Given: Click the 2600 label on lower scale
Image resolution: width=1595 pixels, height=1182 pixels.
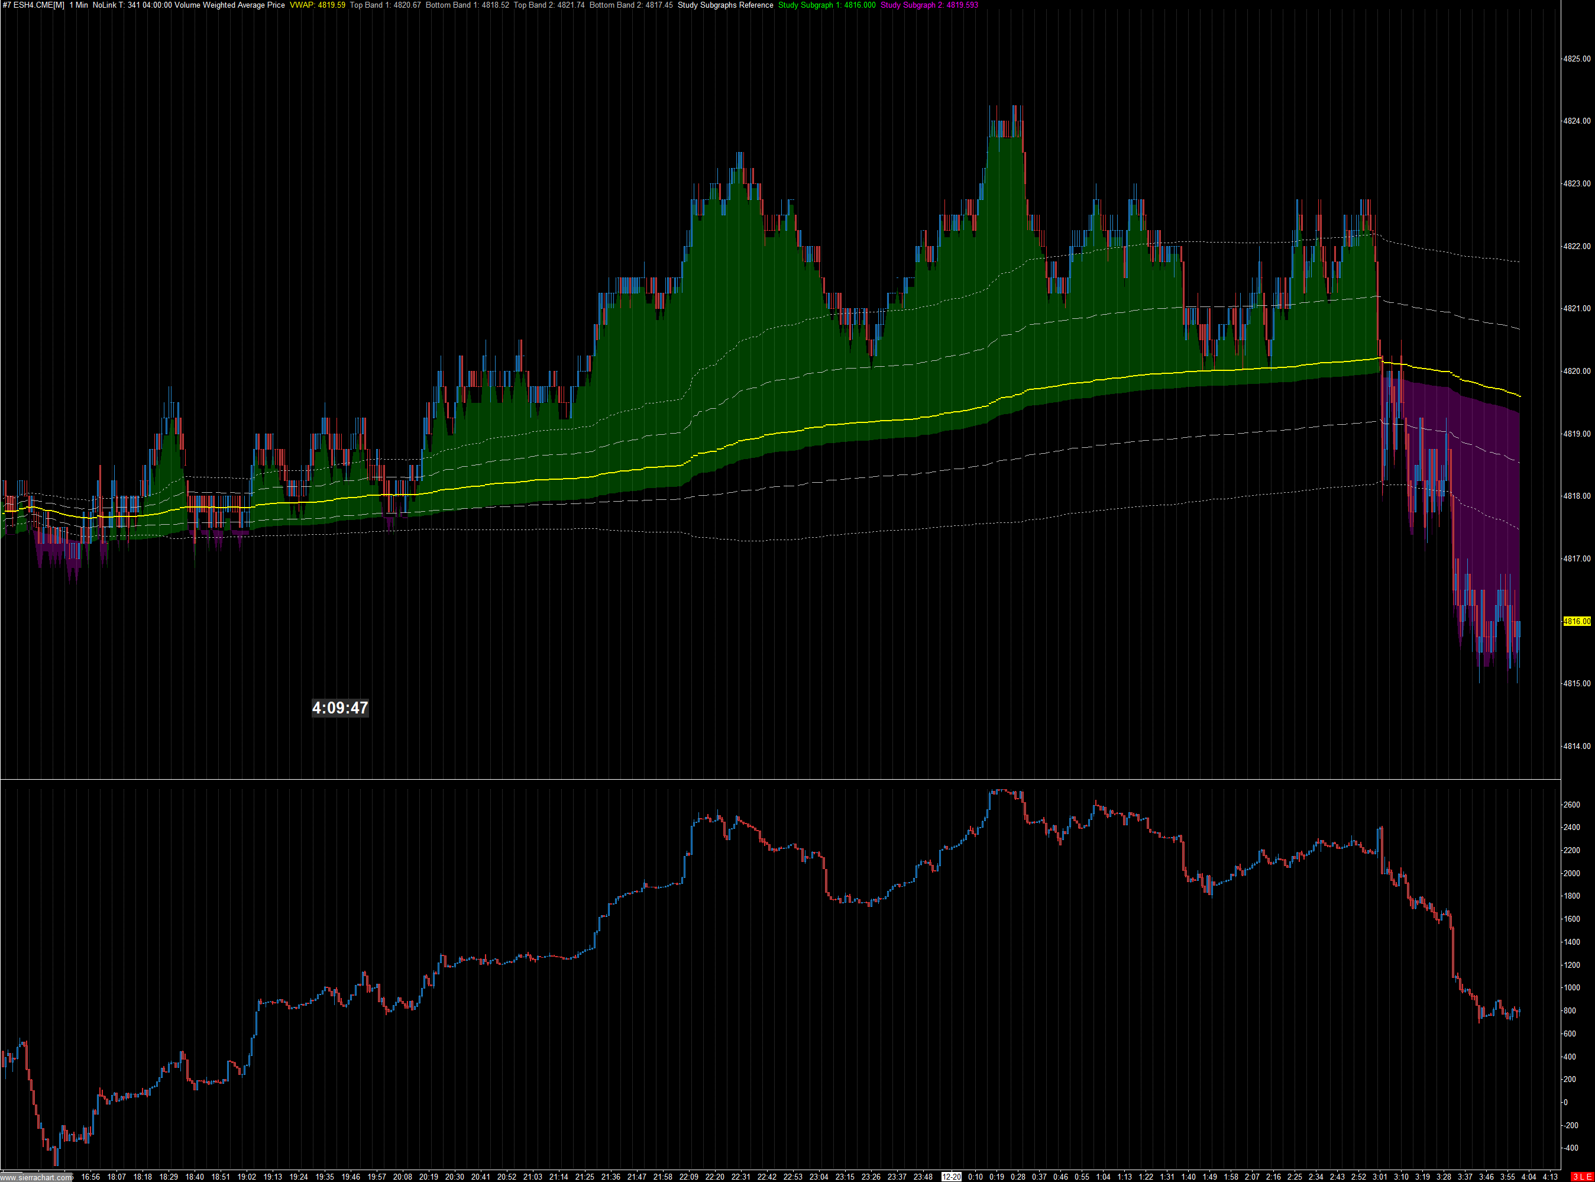Looking at the screenshot, I should click(x=1571, y=805).
